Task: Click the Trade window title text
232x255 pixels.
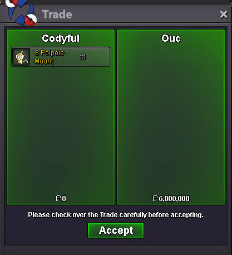Action: 57,14
